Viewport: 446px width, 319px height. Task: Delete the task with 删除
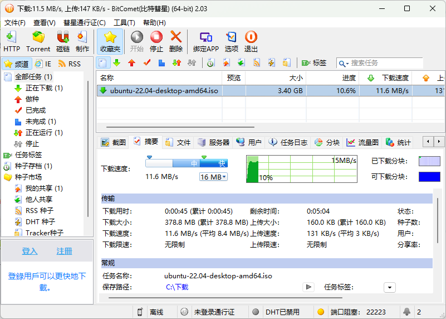(176, 41)
